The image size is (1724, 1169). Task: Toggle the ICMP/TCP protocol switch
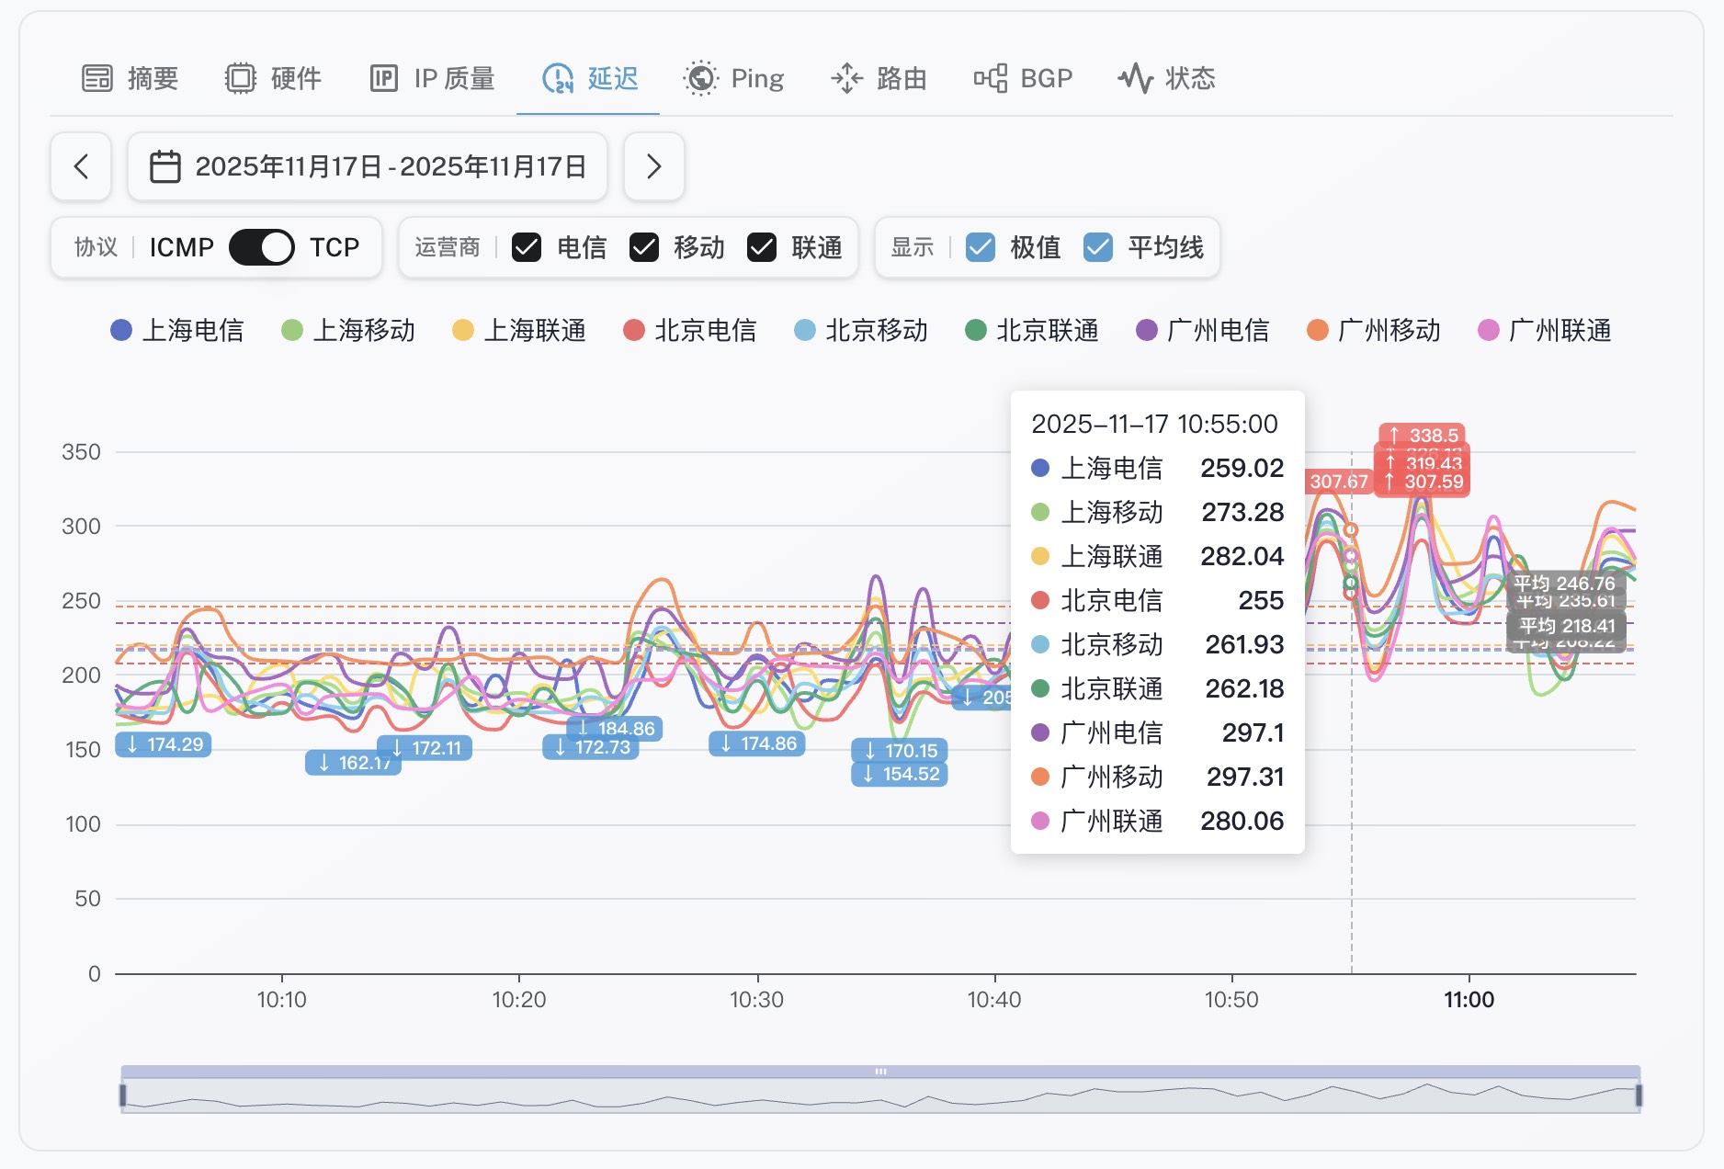[x=261, y=247]
